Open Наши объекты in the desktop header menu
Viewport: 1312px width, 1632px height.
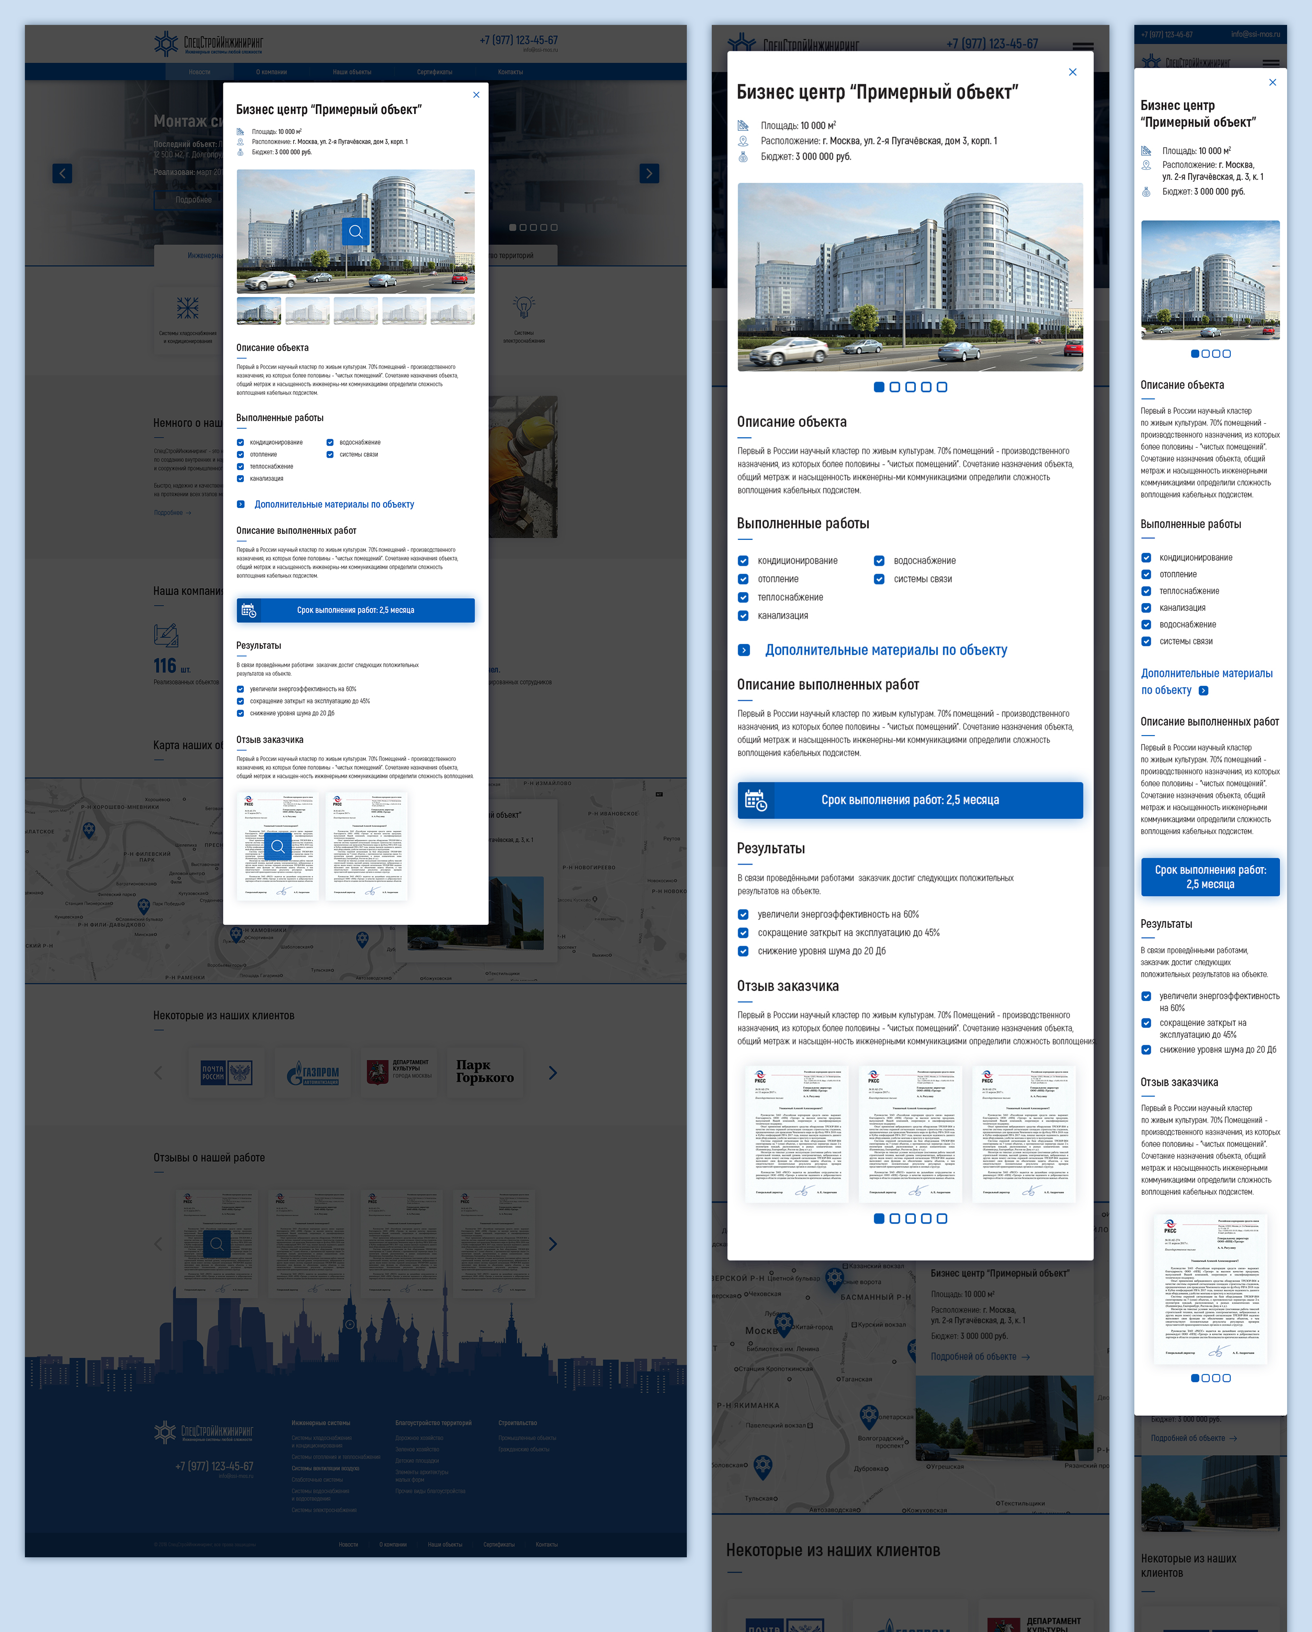(352, 72)
